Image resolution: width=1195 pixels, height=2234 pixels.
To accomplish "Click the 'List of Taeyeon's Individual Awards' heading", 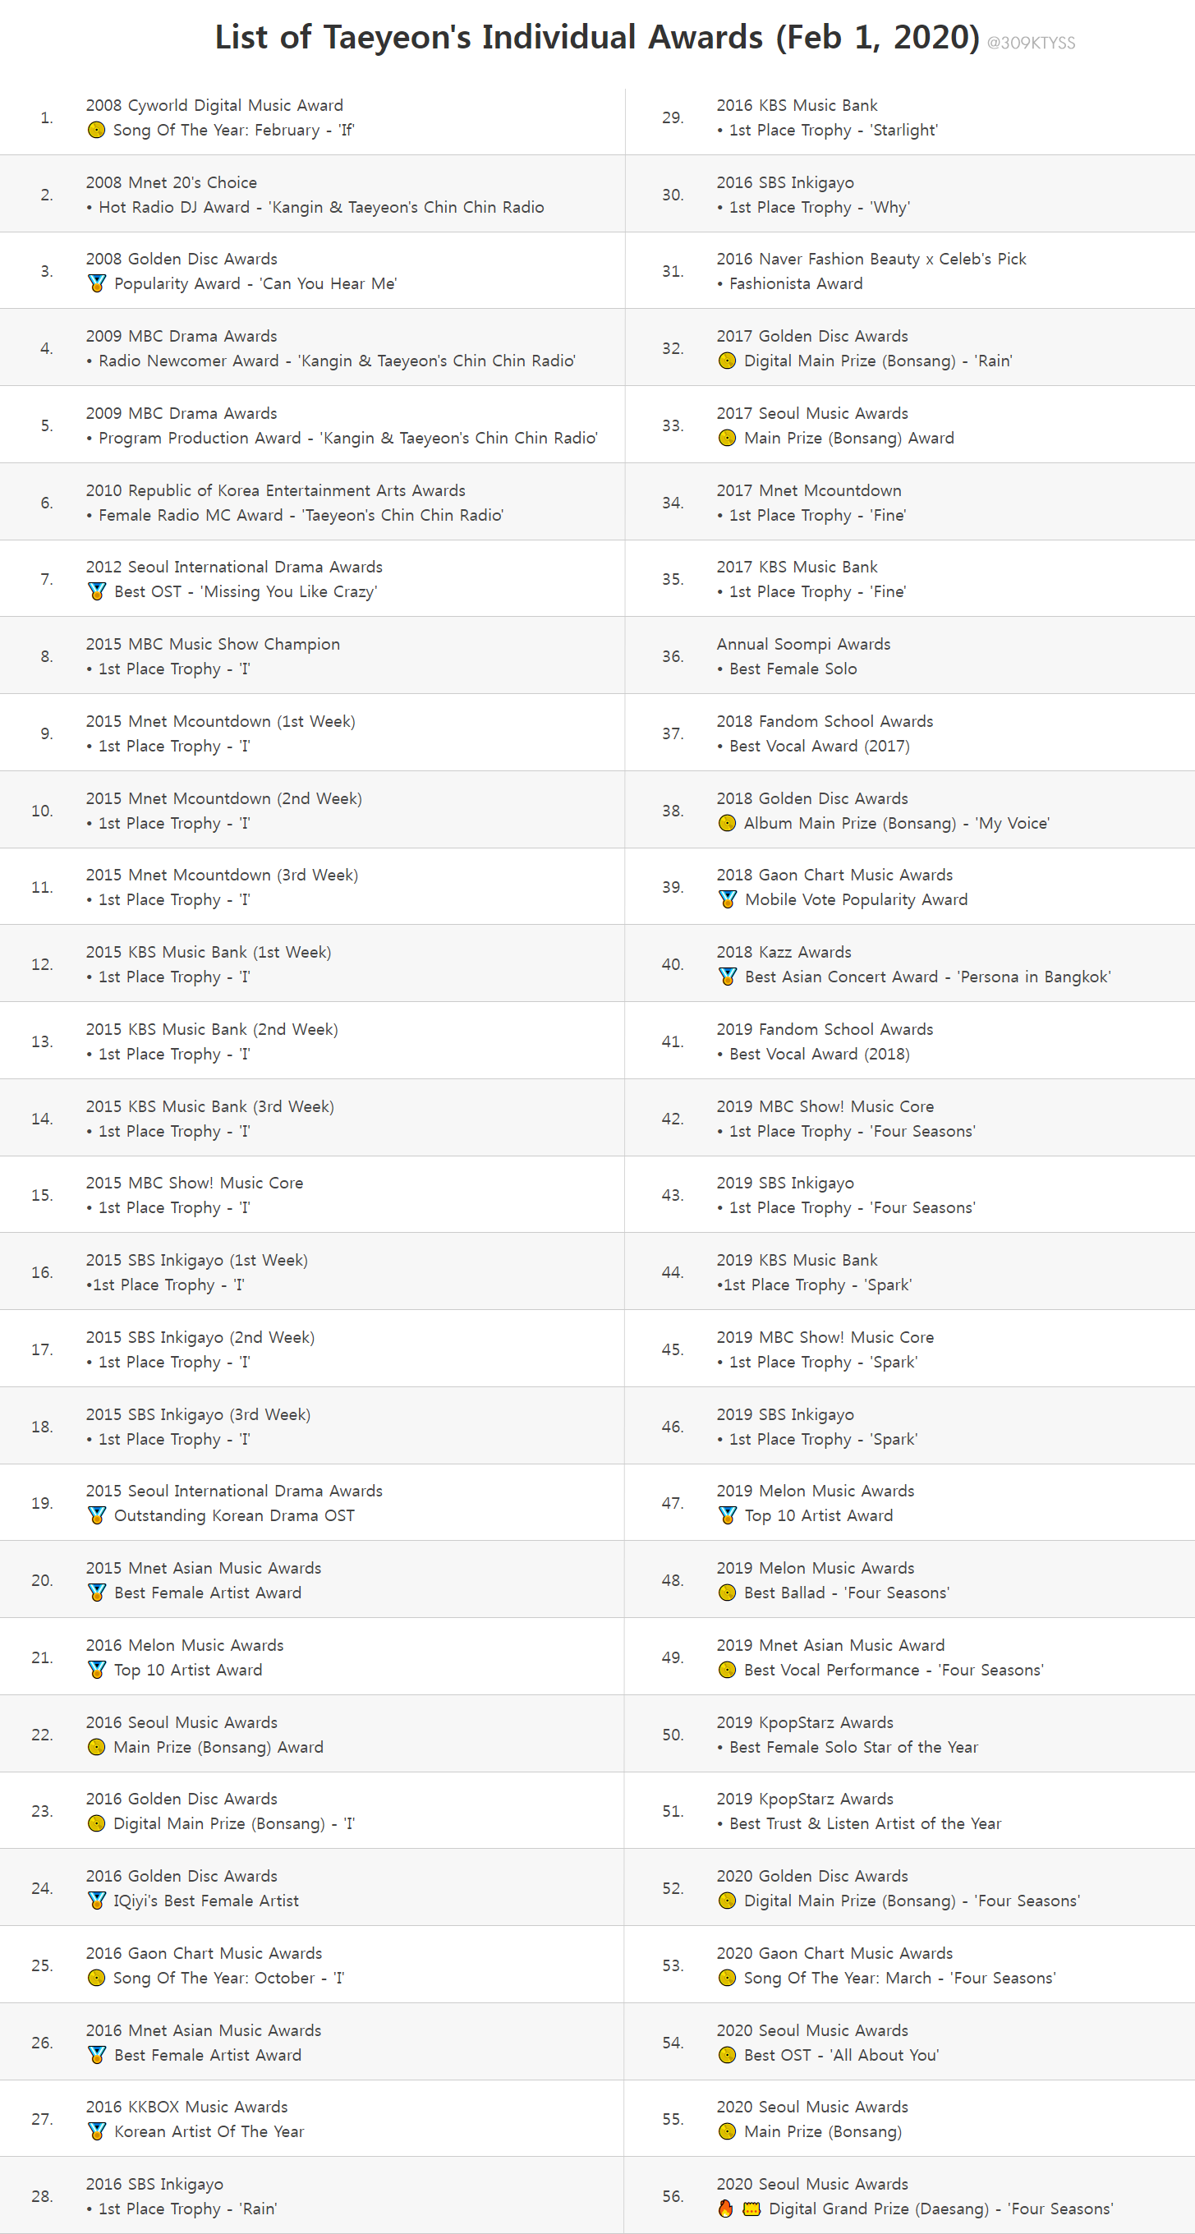I will (x=596, y=37).
